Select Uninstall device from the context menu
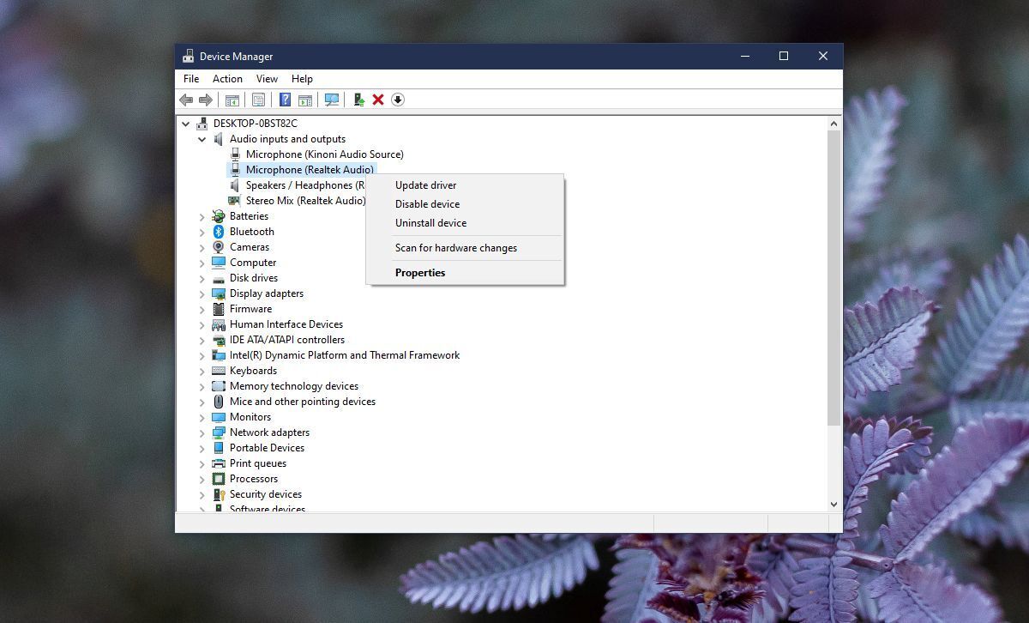1029x623 pixels. [x=430, y=222]
